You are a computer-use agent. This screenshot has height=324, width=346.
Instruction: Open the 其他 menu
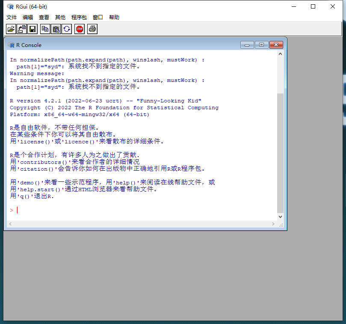point(60,18)
